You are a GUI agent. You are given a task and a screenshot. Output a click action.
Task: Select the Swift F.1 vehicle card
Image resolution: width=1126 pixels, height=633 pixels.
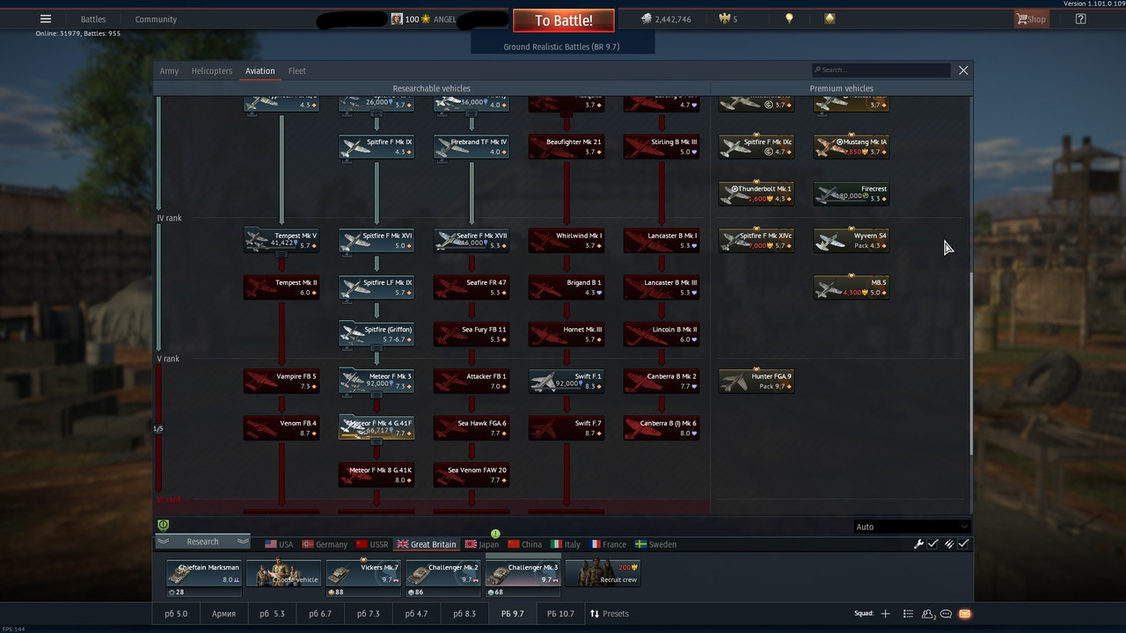click(x=567, y=381)
